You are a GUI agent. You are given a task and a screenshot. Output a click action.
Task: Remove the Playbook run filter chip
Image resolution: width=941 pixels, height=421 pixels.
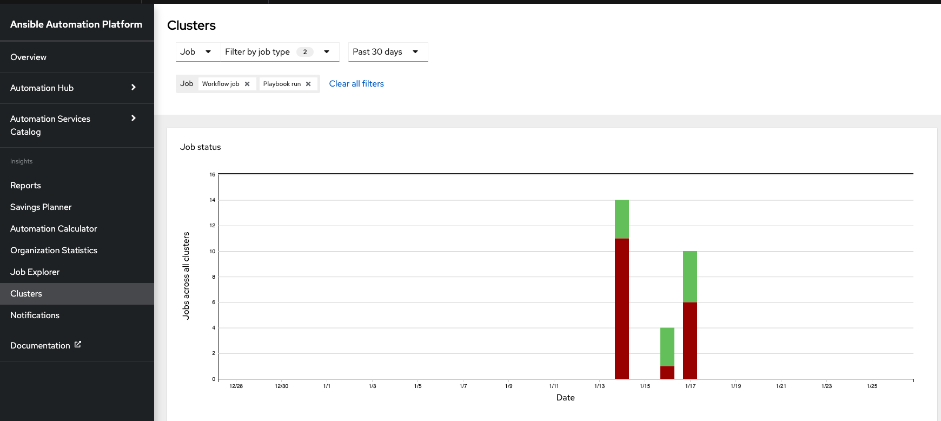tap(308, 84)
